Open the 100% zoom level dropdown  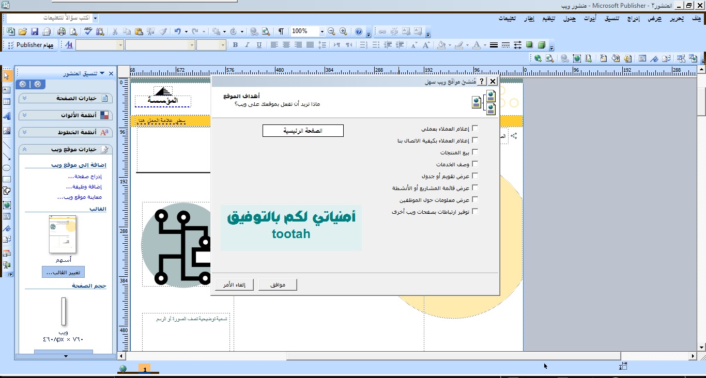tap(322, 31)
